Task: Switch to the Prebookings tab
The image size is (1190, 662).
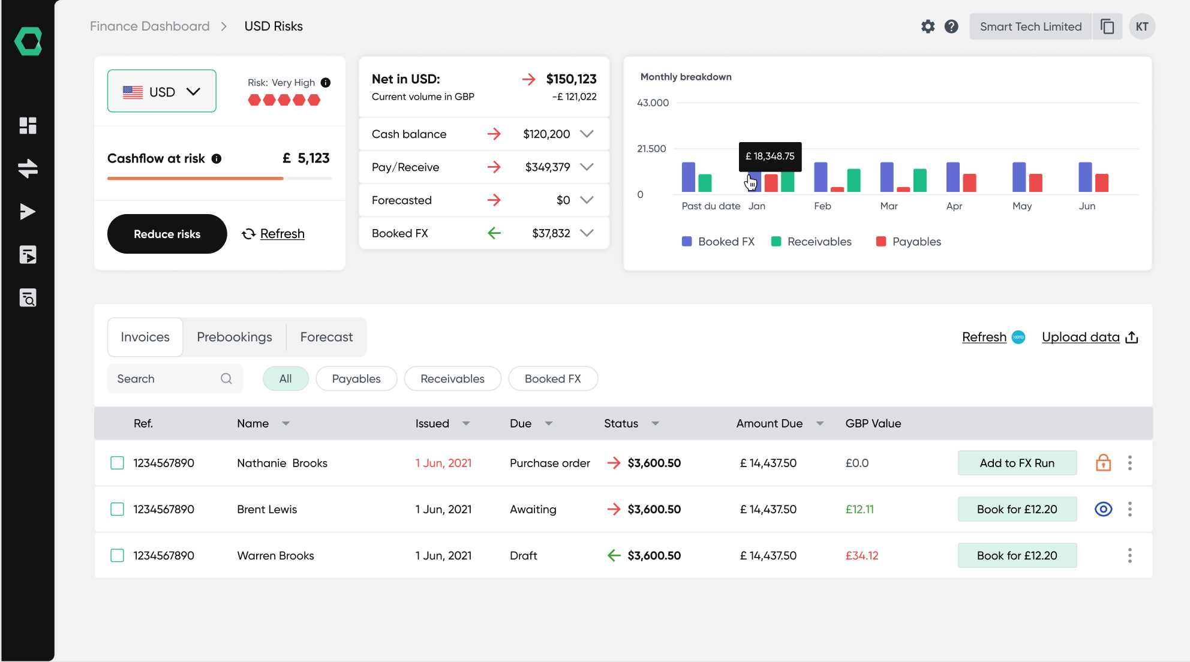Action: click(235, 337)
